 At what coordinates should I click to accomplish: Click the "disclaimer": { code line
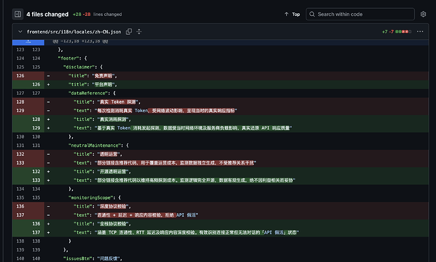pos(83,67)
